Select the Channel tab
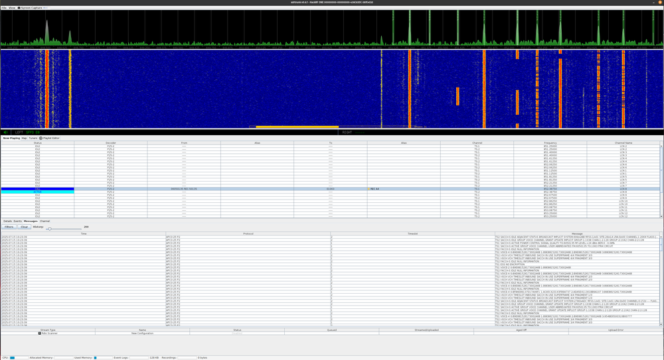The image size is (664, 360). [44, 221]
